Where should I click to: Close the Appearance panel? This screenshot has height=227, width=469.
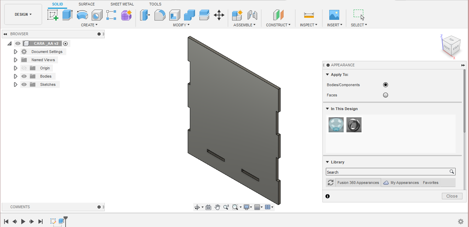pyautogui.click(x=451, y=196)
